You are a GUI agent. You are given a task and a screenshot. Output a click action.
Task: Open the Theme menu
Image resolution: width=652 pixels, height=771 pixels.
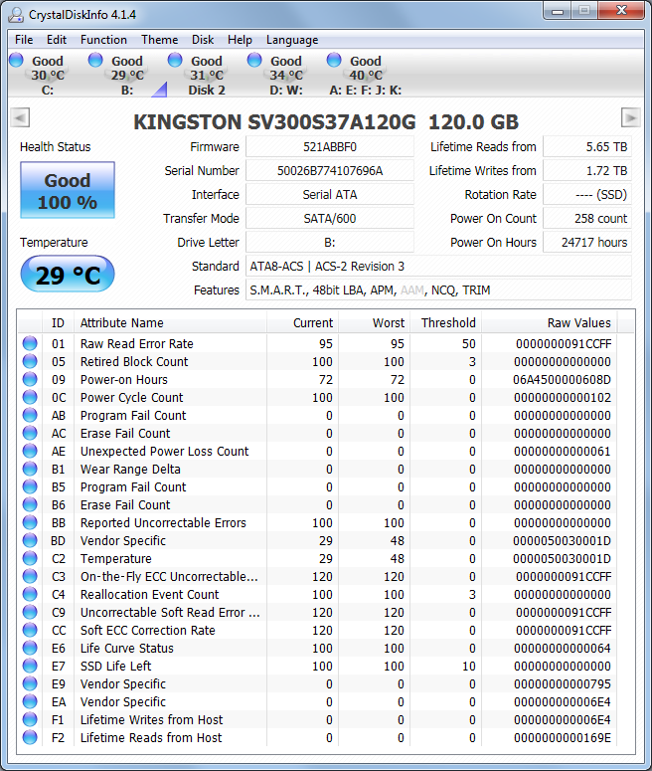click(x=160, y=40)
